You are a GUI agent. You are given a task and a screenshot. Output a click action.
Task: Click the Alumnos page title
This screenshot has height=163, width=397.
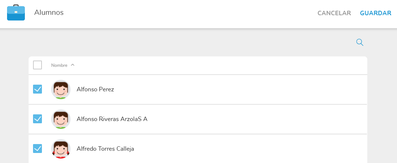pyautogui.click(x=49, y=13)
